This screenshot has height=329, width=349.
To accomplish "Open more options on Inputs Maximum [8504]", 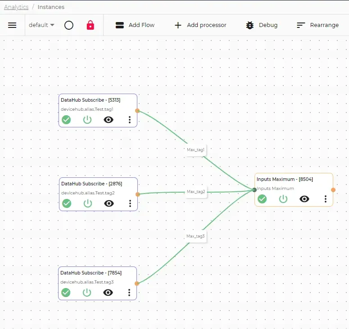I will click(326, 199).
